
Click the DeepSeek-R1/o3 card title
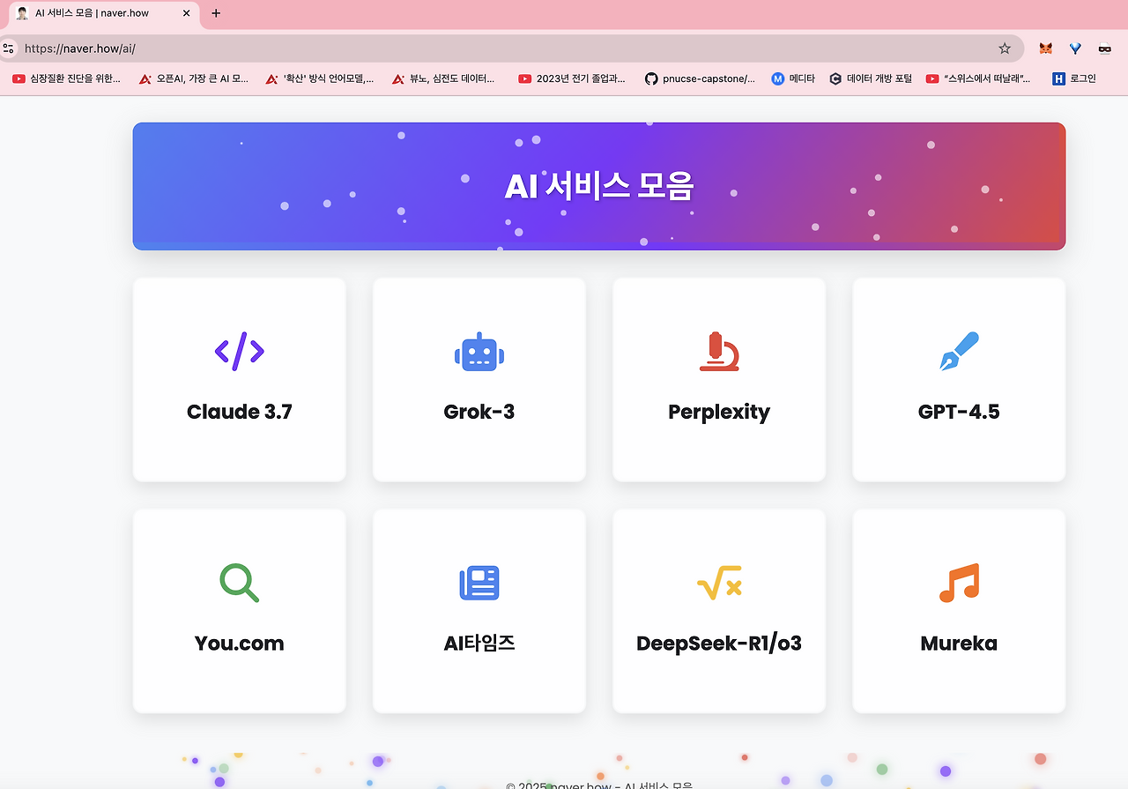[x=719, y=643]
